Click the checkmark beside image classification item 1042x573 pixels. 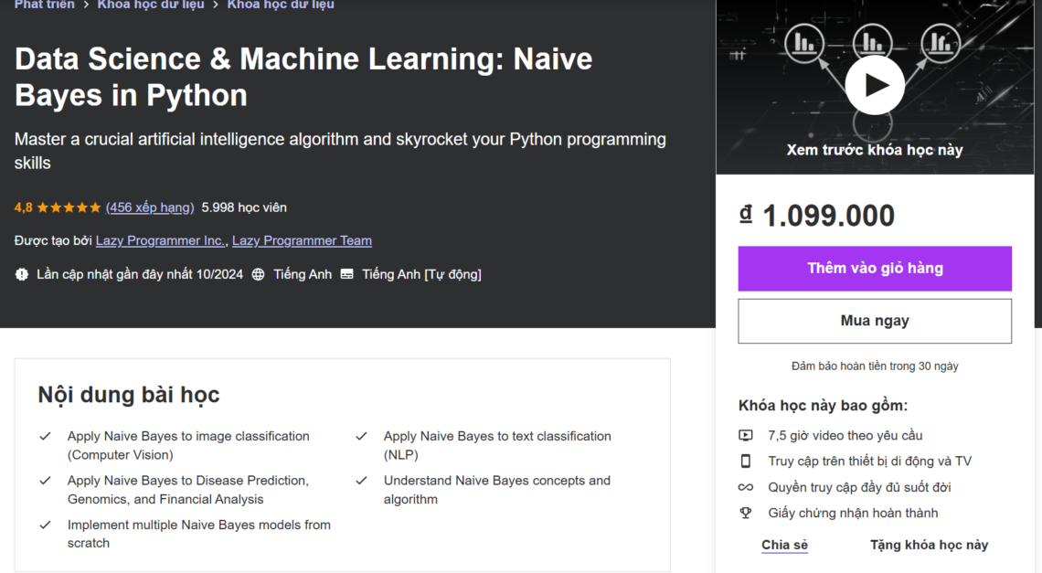pyautogui.click(x=43, y=435)
